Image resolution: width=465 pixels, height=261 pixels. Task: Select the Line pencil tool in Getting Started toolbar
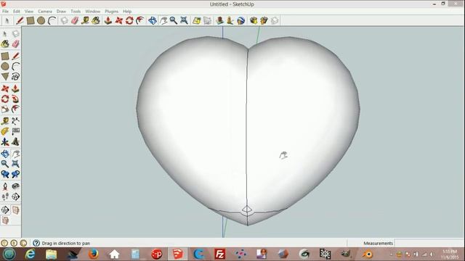coord(20,20)
